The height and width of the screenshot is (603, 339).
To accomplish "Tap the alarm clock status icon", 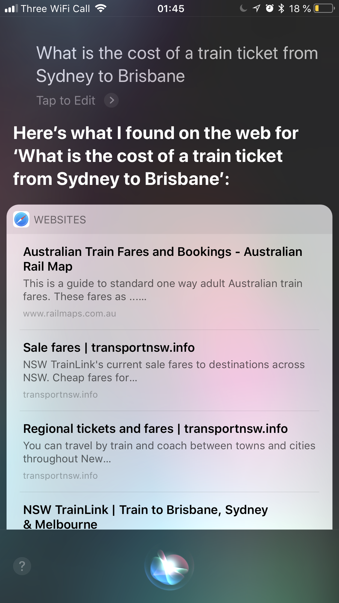I will point(270,8).
